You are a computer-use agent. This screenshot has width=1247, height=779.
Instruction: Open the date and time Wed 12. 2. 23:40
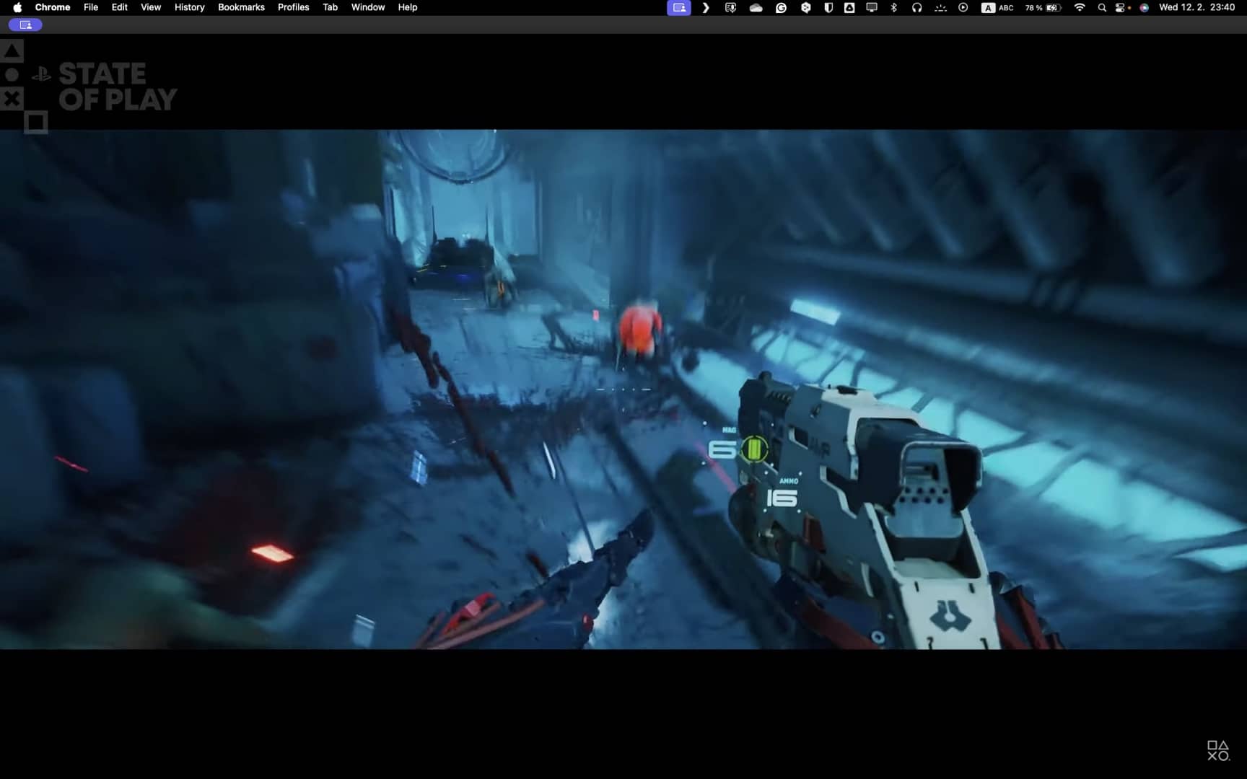pos(1196,7)
